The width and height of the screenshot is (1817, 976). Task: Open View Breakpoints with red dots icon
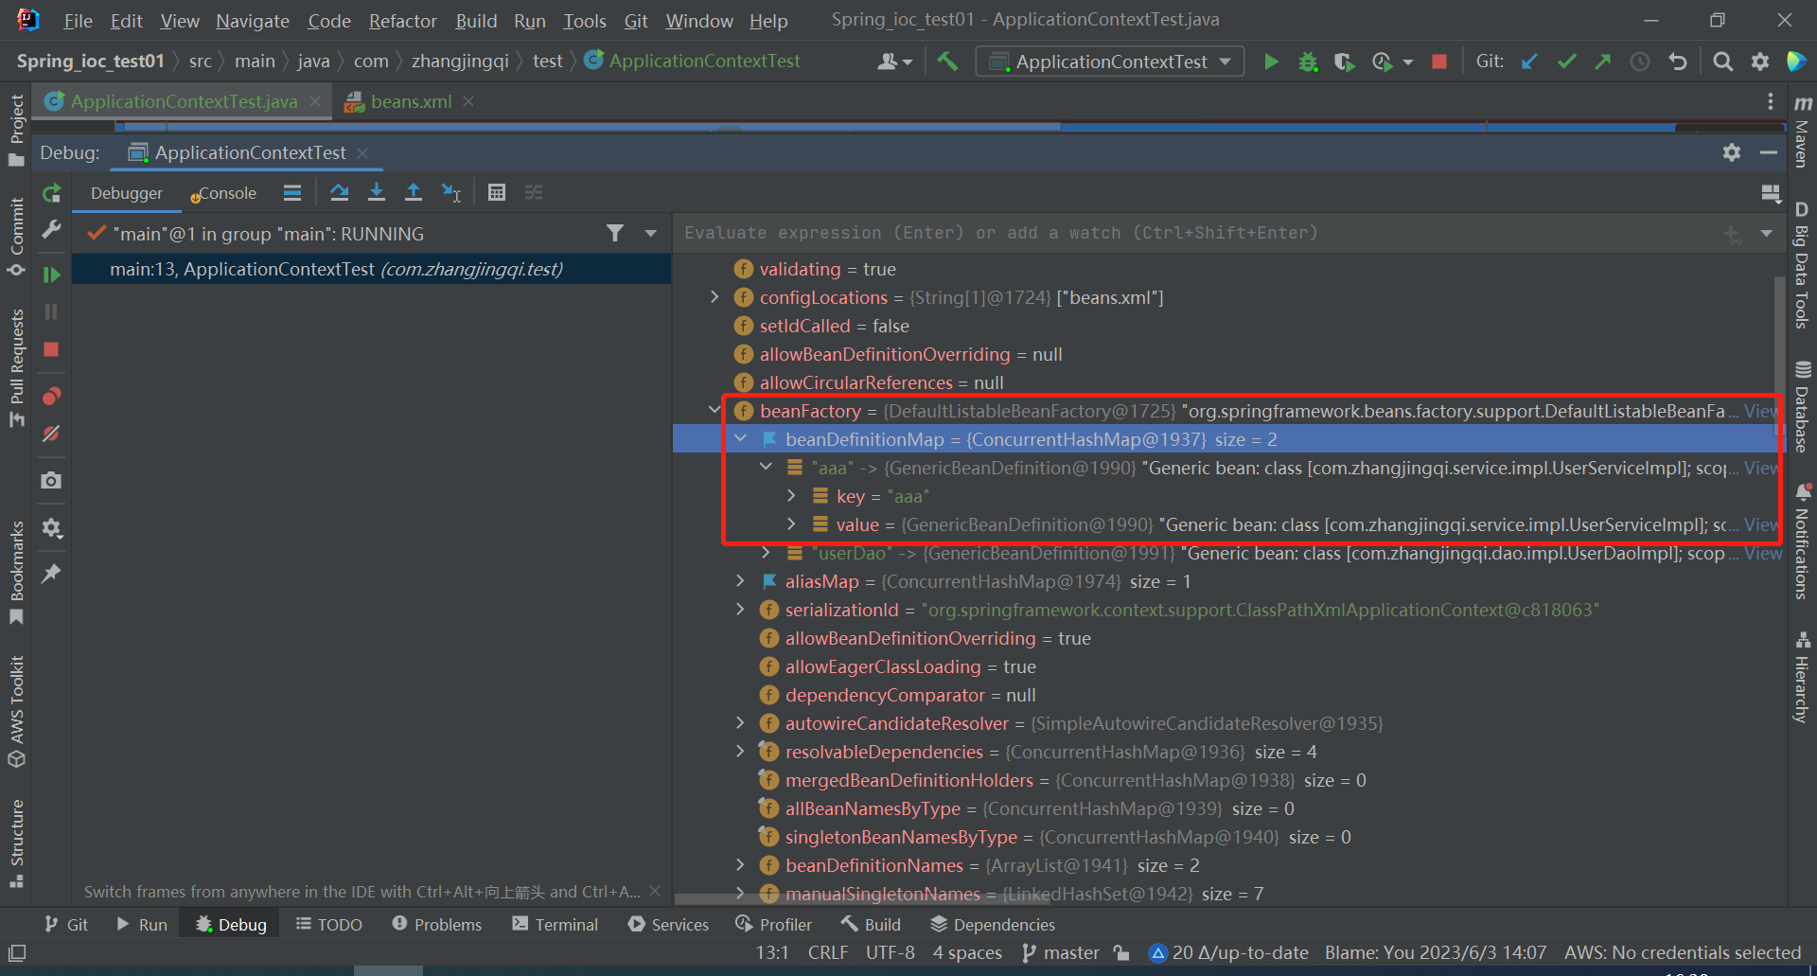[x=52, y=396]
